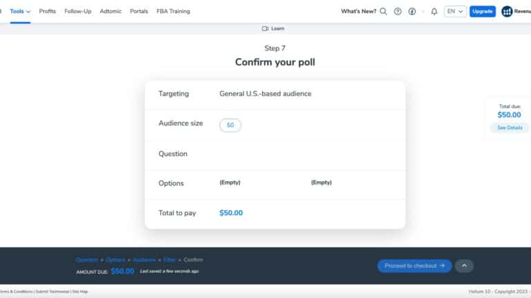Jump back to the Audience step
This screenshot has height=298, width=531.
145,260
